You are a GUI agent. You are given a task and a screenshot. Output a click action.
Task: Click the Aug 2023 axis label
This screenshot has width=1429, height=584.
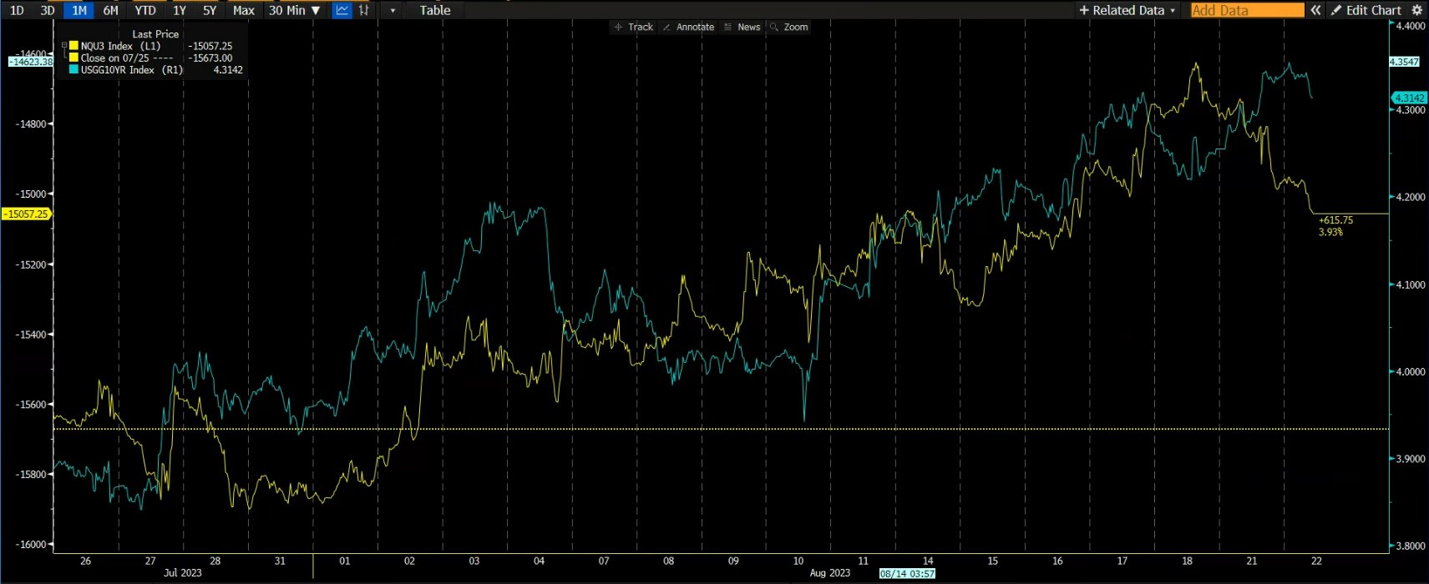(830, 573)
